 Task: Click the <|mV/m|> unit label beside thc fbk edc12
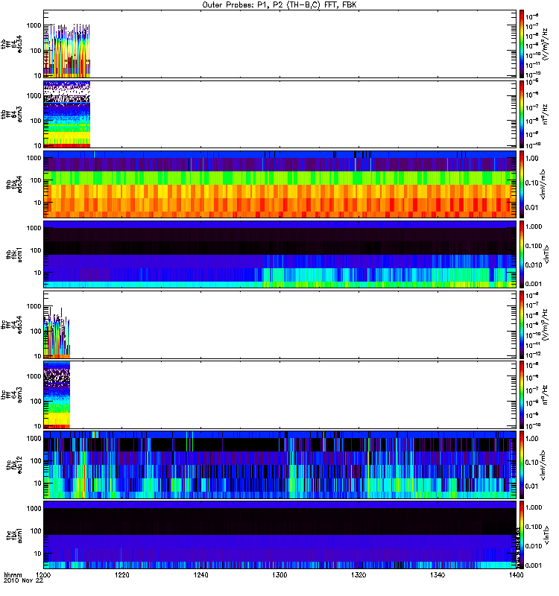tap(543, 465)
